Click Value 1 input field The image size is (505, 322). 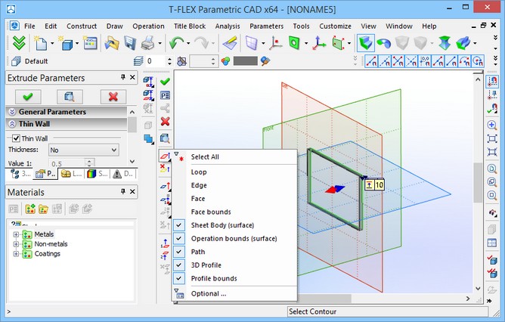click(67, 163)
